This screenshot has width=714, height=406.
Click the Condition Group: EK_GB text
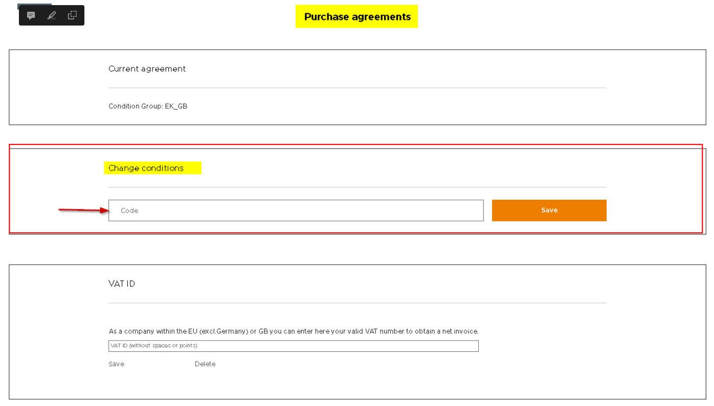click(148, 106)
